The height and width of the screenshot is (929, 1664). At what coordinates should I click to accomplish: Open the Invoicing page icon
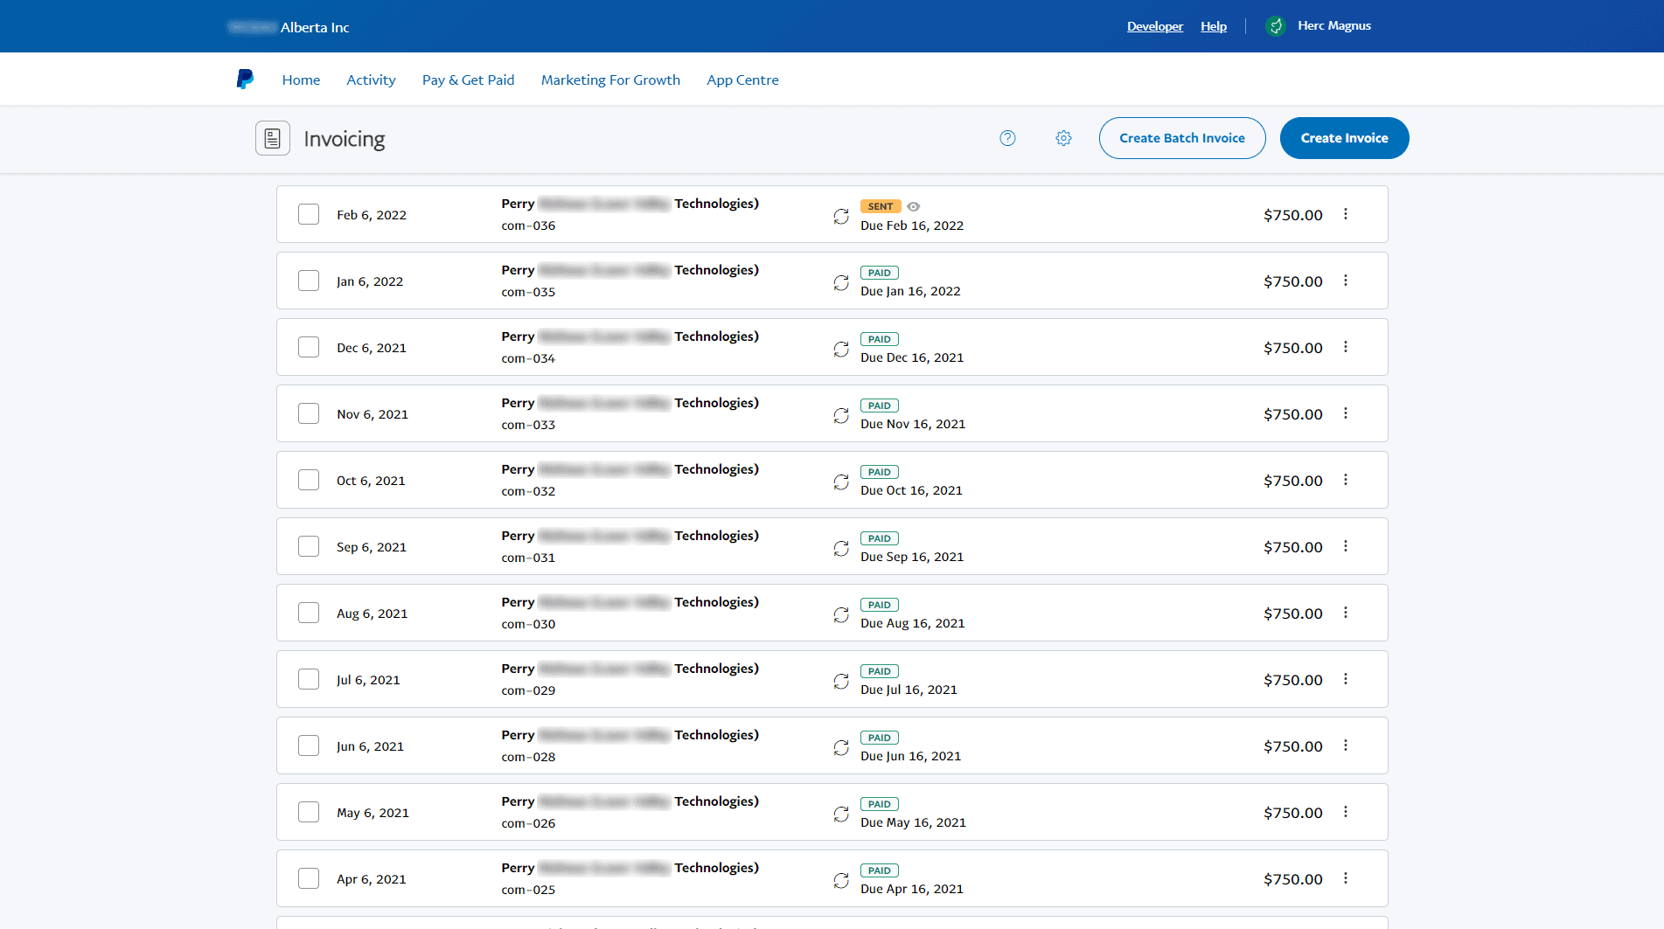[x=273, y=138]
